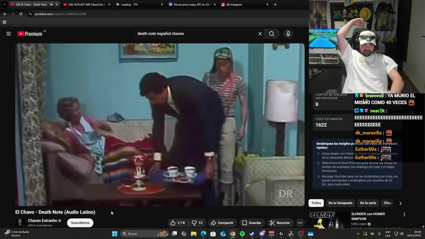Save the video with Guardar
This screenshot has height=239, width=425.
coord(252,223)
